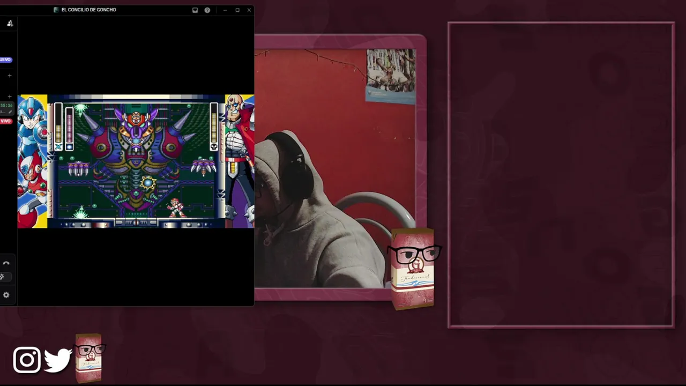Disconnect from the voice call with the phone icon
The height and width of the screenshot is (386, 686).
coord(6,263)
